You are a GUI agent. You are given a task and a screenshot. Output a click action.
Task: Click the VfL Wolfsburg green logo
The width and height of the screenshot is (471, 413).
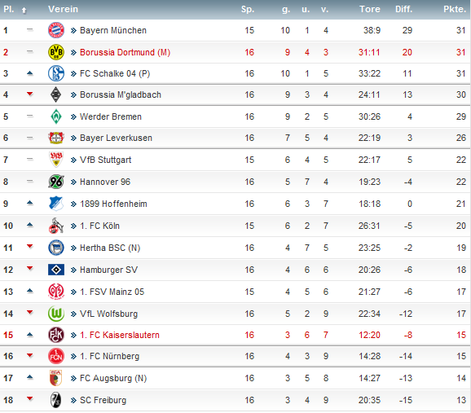pos(56,314)
